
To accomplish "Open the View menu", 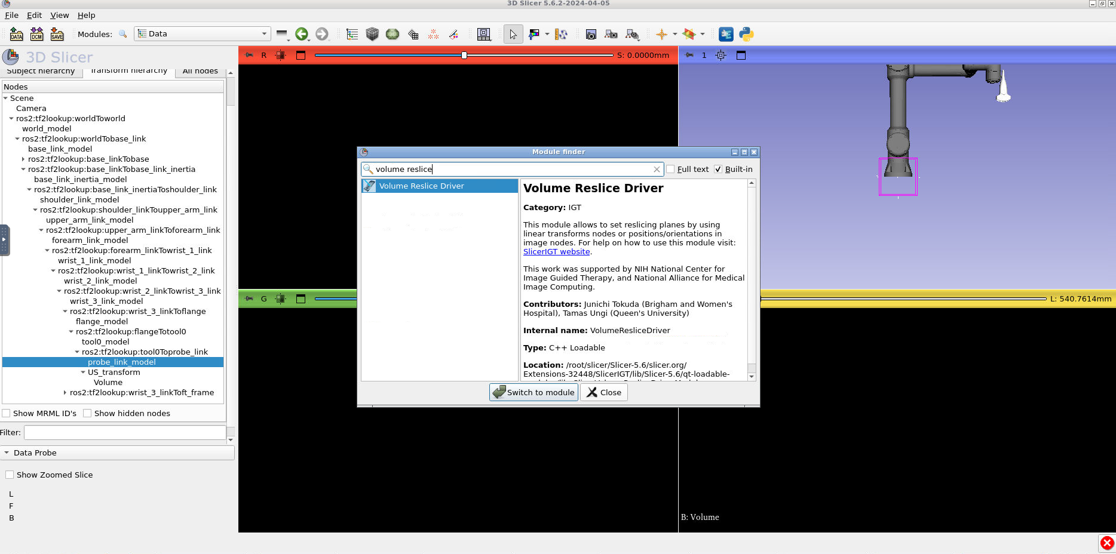I will tap(59, 15).
